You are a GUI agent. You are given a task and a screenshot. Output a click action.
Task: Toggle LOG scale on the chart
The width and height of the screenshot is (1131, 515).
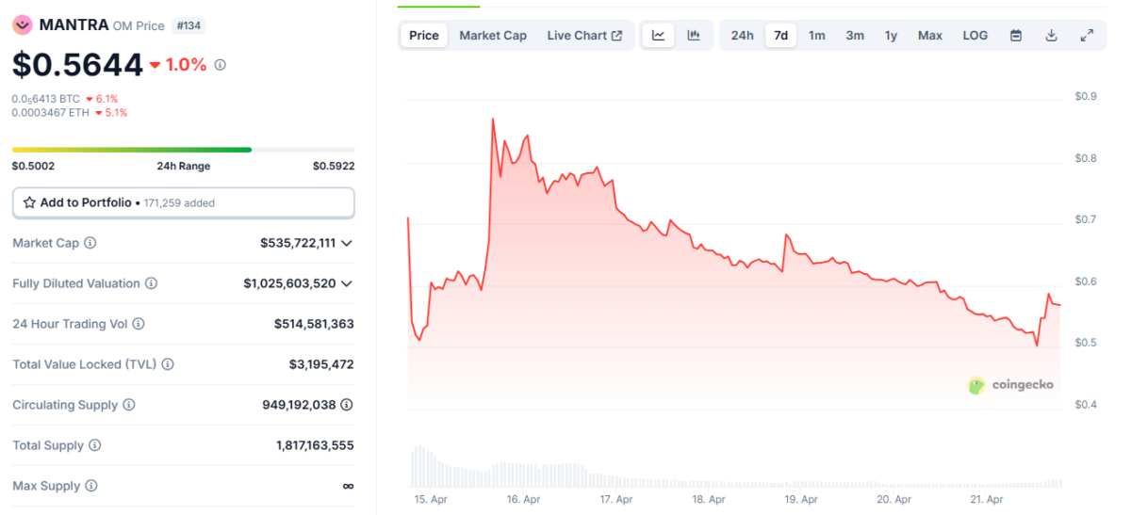(975, 36)
